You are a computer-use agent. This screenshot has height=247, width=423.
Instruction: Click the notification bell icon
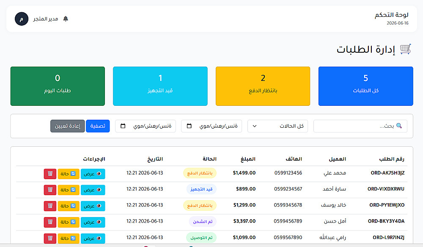(66, 19)
